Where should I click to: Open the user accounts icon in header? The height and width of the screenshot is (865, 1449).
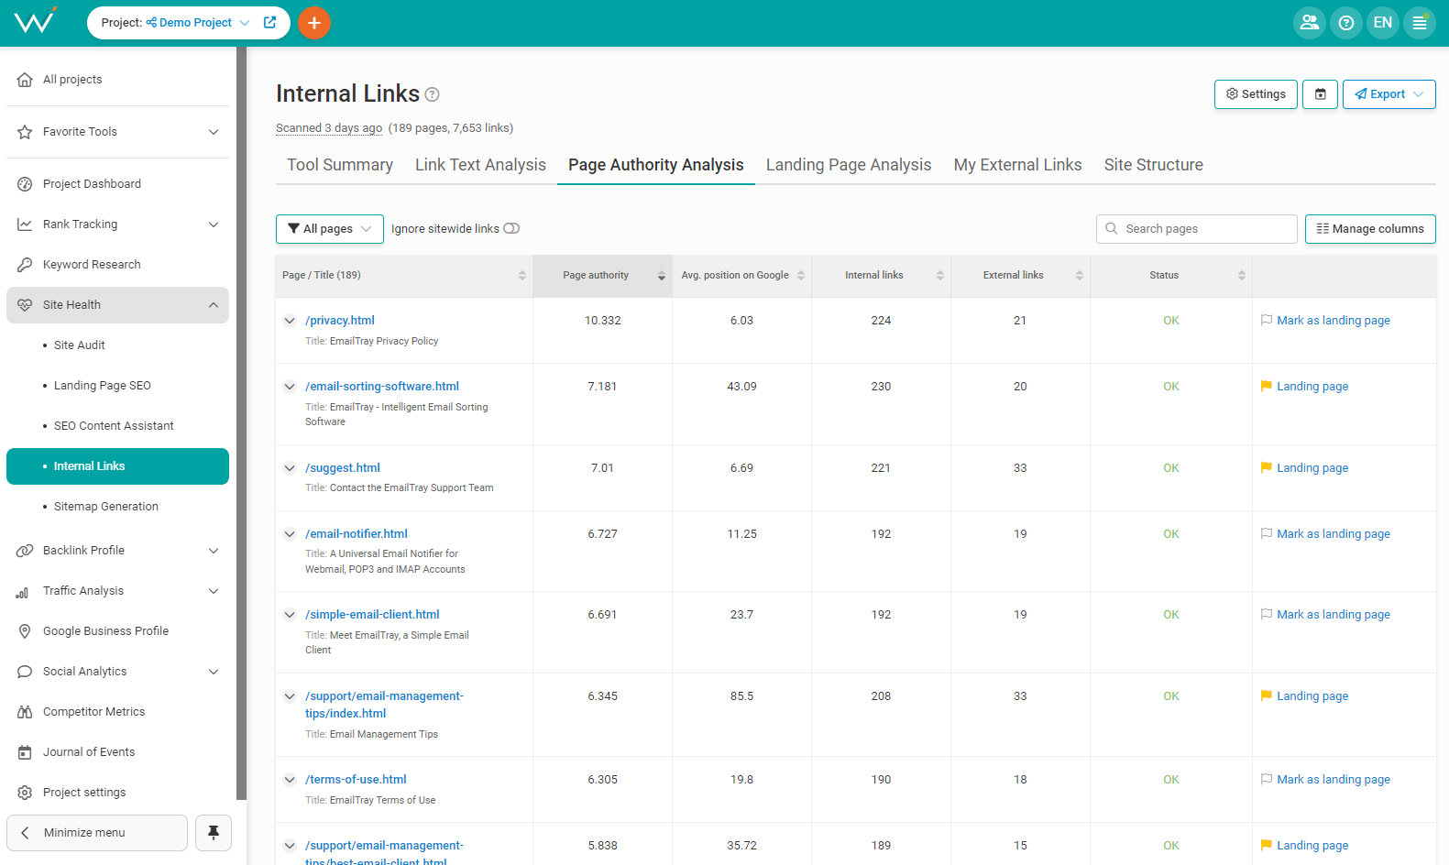1310,23
